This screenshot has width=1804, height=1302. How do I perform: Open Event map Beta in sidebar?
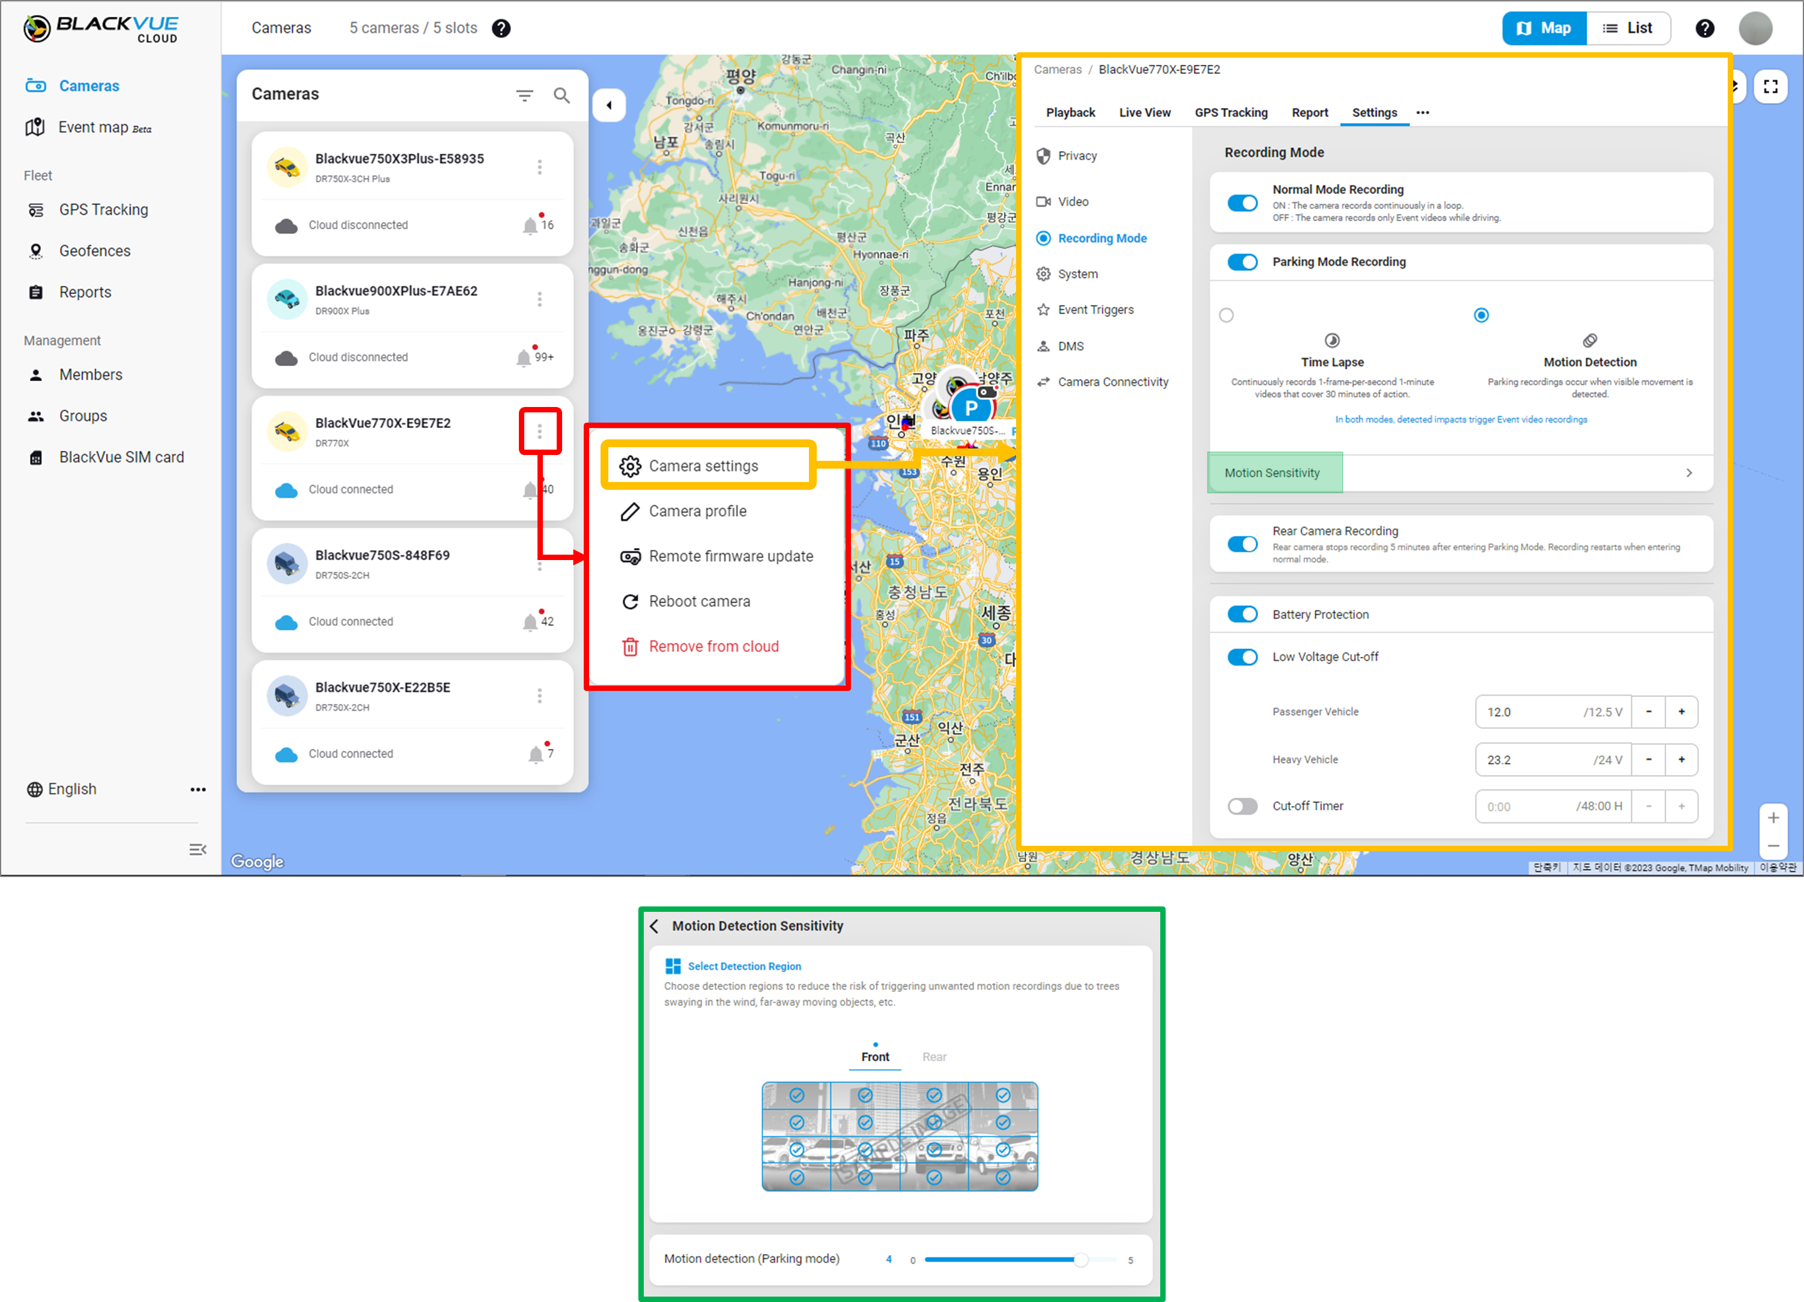click(88, 127)
